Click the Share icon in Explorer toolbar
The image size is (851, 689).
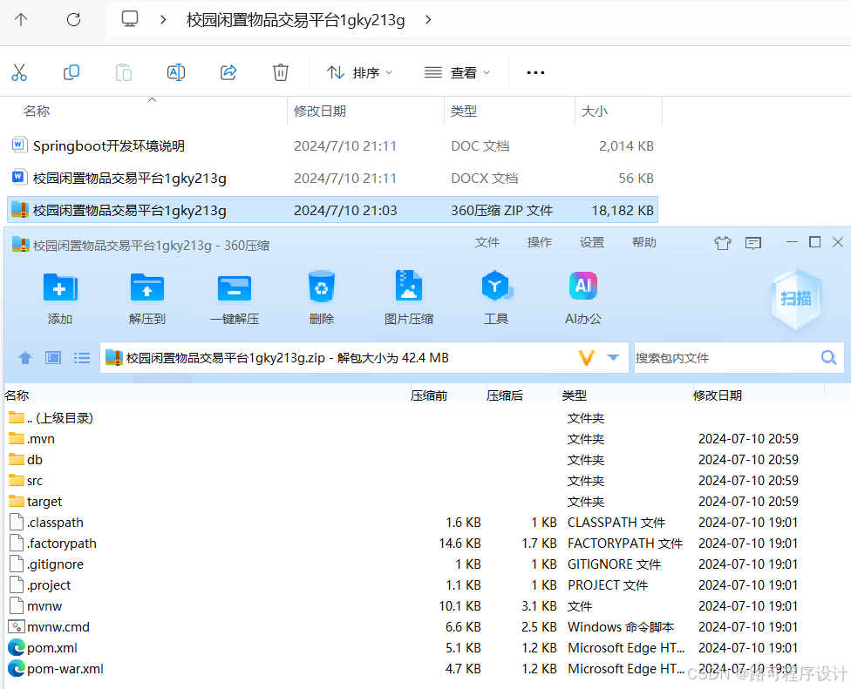[228, 72]
